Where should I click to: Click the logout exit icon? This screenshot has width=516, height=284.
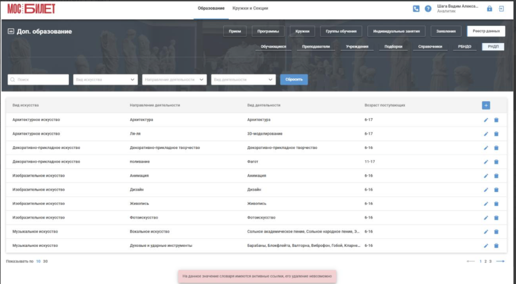(501, 9)
